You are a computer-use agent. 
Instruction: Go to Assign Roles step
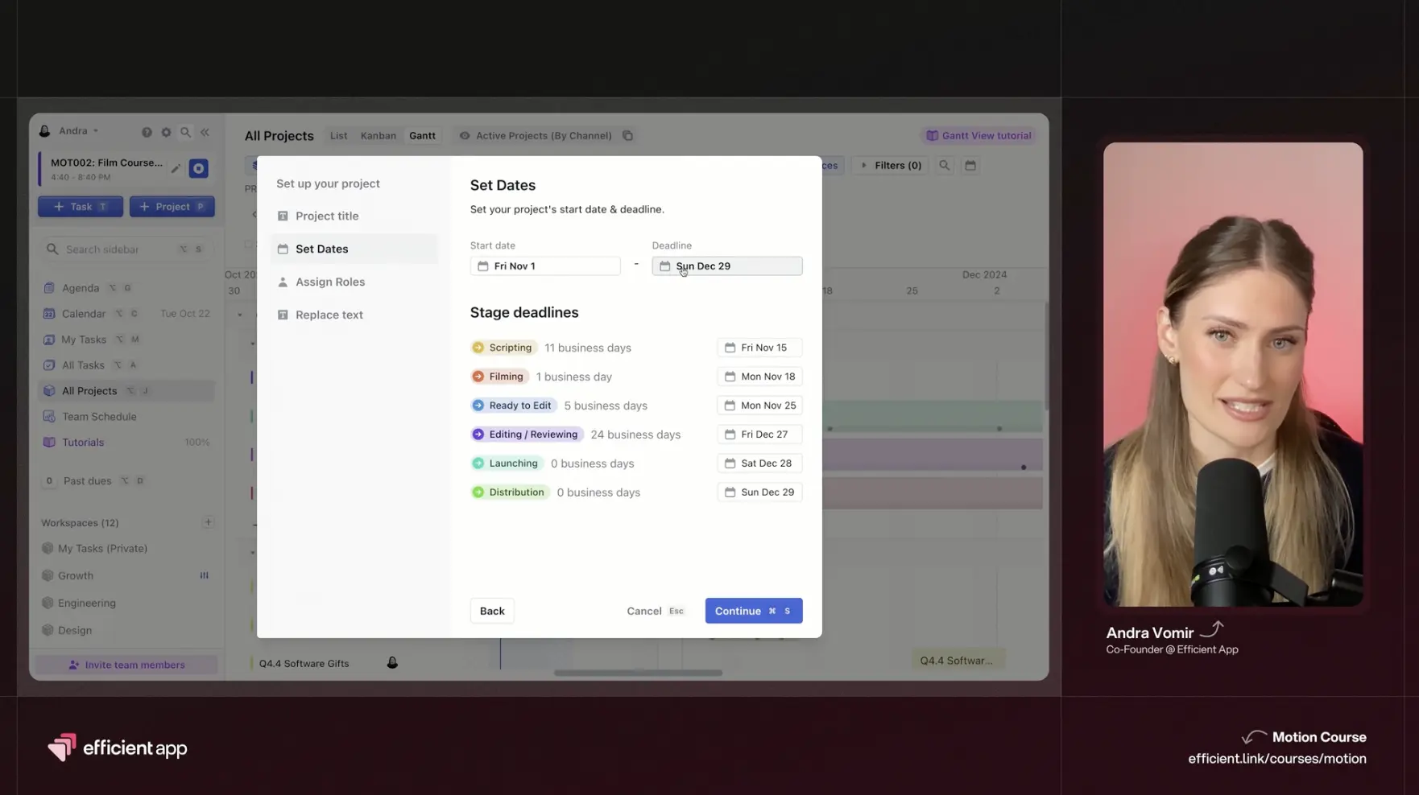pos(354,282)
